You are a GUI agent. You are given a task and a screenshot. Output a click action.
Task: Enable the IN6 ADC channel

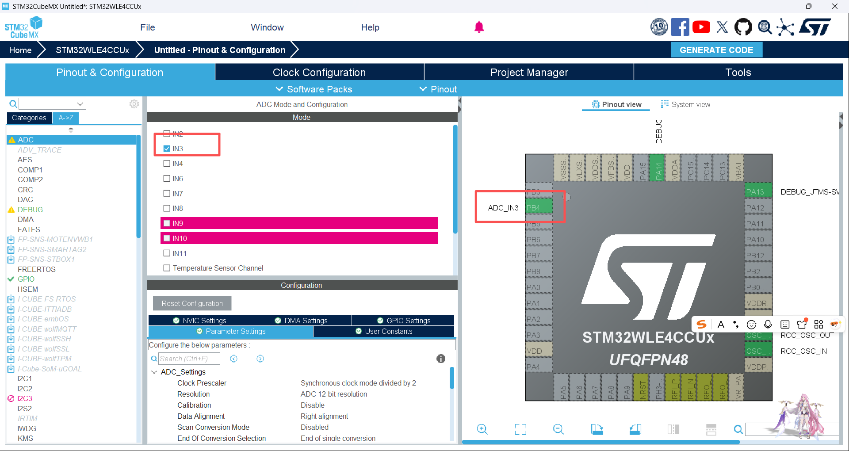click(167, 179)
